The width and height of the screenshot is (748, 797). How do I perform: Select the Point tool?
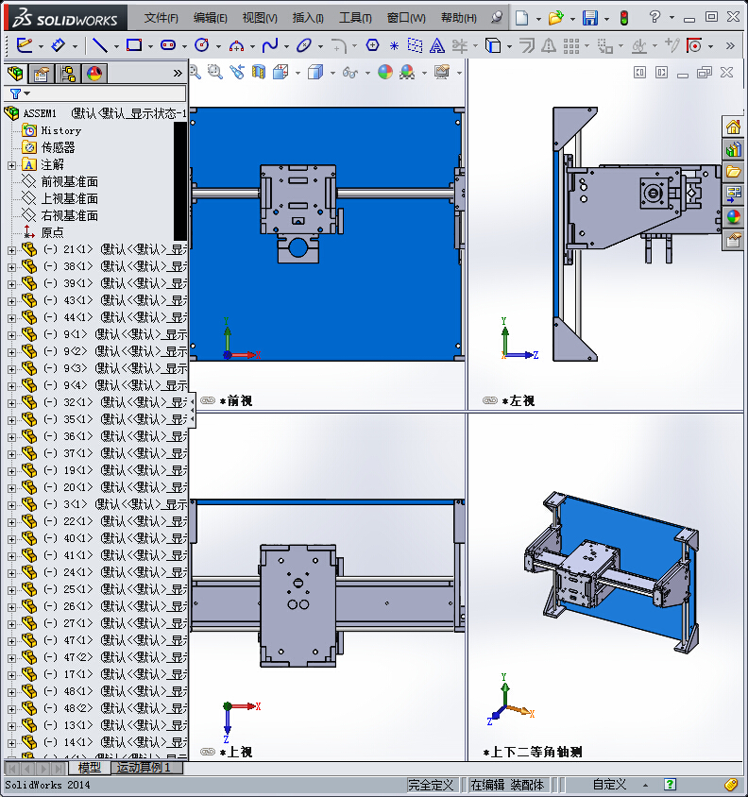394,45
